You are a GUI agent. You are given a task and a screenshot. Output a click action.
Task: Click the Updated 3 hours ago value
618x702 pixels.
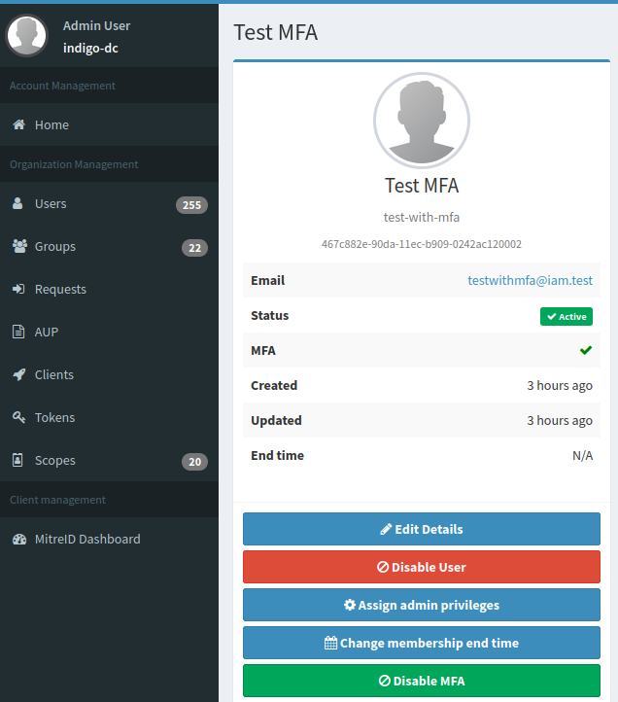(560, 420)
